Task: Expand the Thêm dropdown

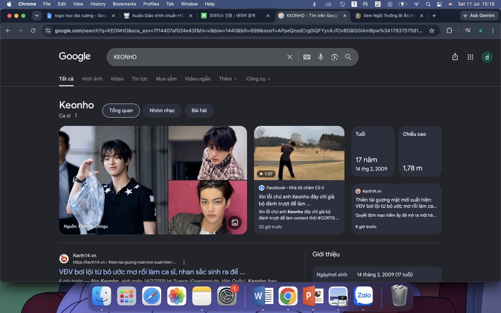Action: 228,79
